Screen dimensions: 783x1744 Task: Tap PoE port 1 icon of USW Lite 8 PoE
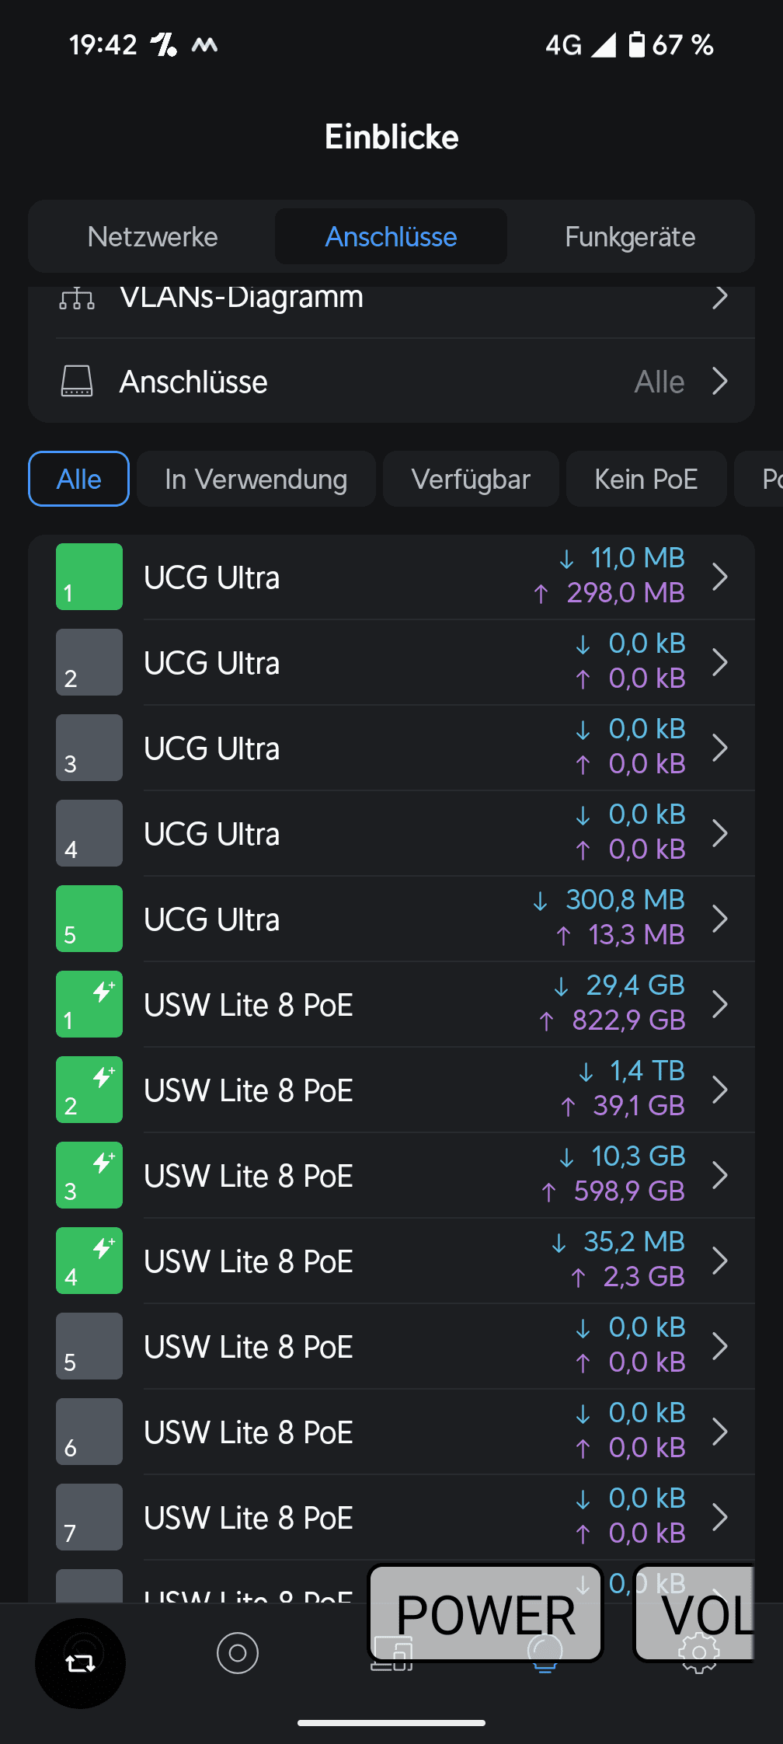click(89, 1004)
